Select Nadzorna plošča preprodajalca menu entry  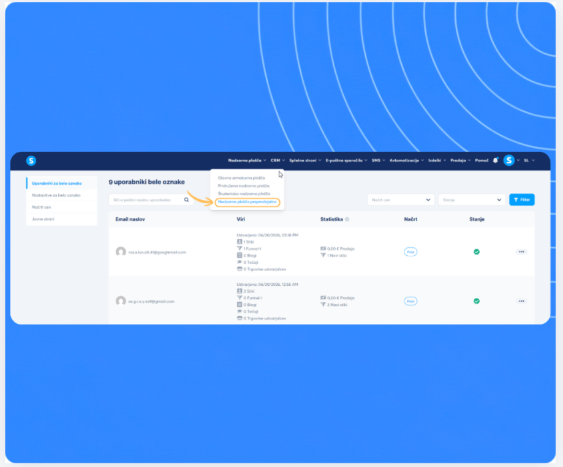(247, 202)
